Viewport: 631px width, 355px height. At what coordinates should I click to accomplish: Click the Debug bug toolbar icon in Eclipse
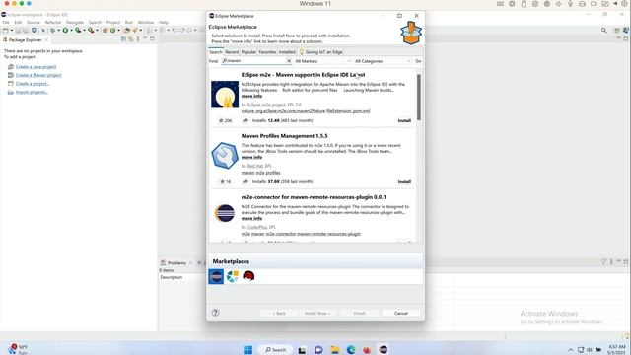(x=52, y=31)
